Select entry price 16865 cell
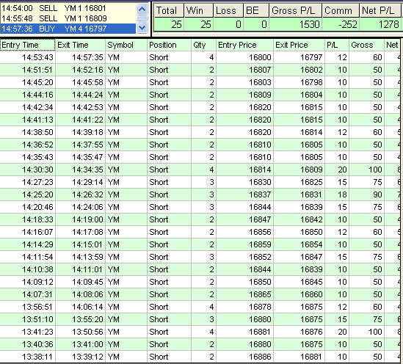The width and height of the screenshot is (403, 364). pyautogui.click(x=244, y=294)
